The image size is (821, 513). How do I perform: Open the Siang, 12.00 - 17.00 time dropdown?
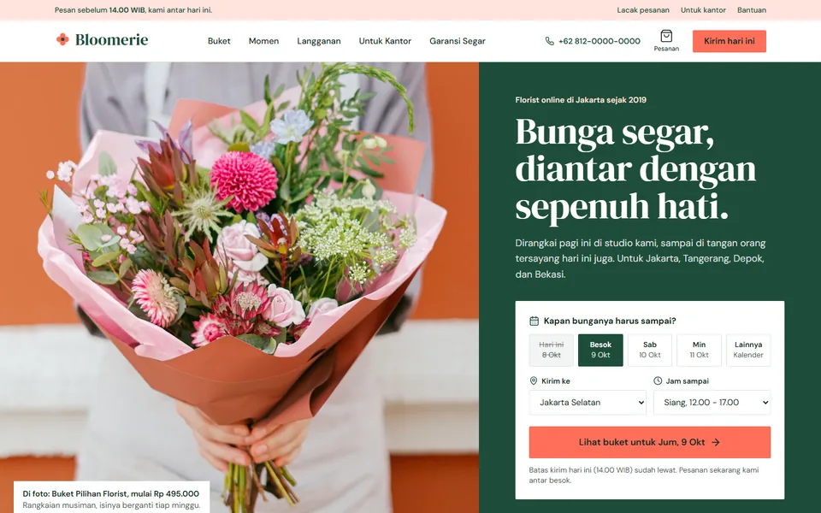tap(712, 403)
